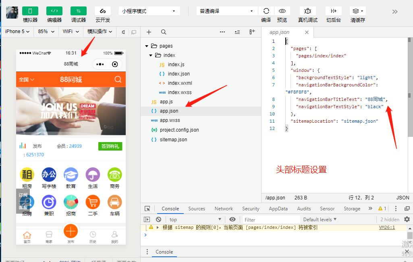Click the 切后台 switch-to-background icon
Screen dimensions: 413x262
[x=333, y=11]
